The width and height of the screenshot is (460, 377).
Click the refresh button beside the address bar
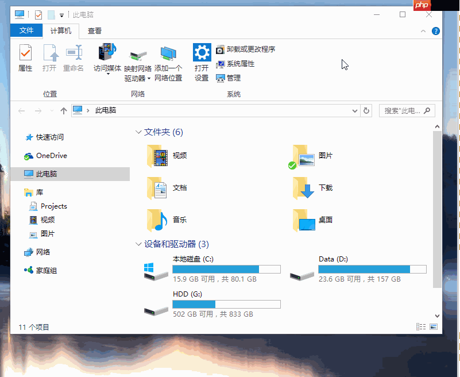[366, 110]
